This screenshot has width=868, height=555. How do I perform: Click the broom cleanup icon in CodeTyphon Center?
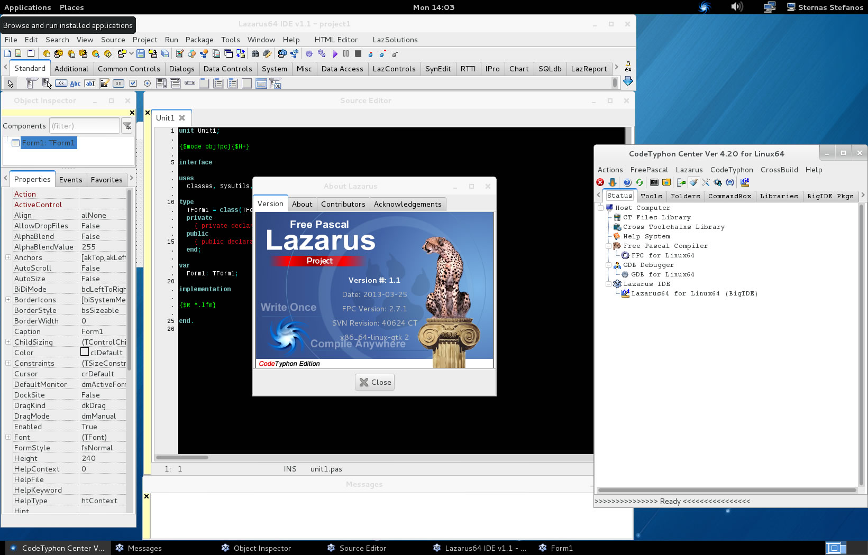click(694, 182)
